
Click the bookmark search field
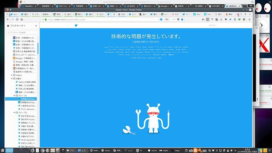(22, 32)
